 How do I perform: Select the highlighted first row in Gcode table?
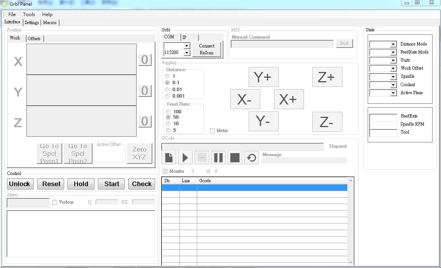click(254, 188)
